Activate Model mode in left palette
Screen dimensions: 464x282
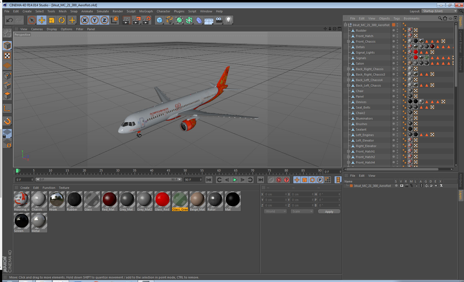point(7,46)
